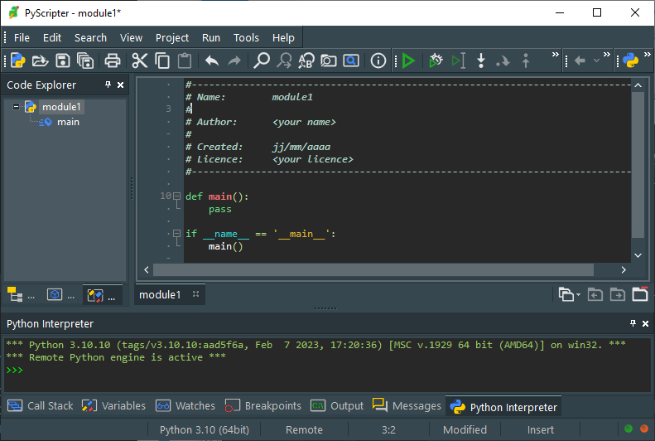Image resolution: width=655 pixels, height=441 pixels.
Task: Expand debug toolbar overflow chevron
Action: click(555, 55)
